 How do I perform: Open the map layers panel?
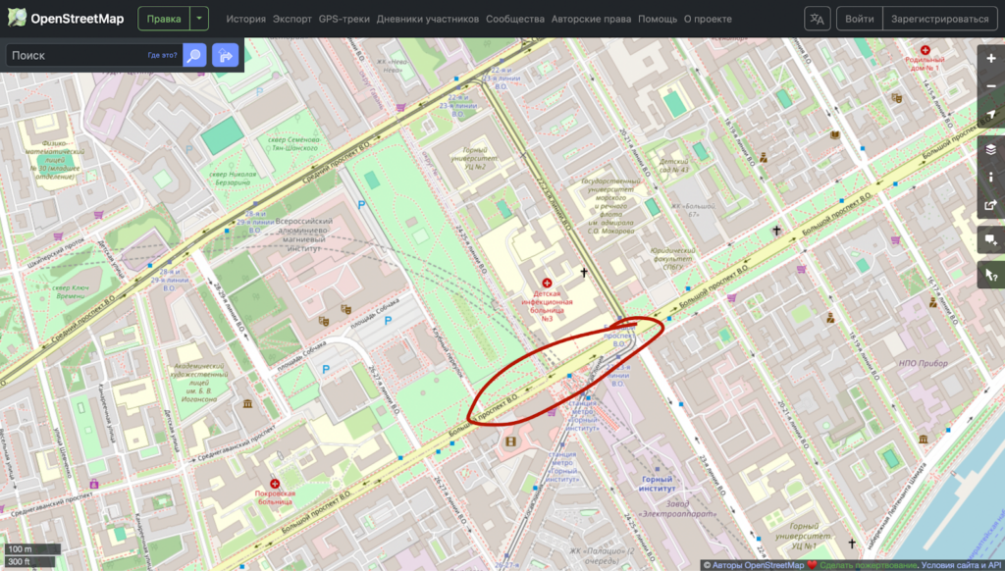(x=990, y=149)
